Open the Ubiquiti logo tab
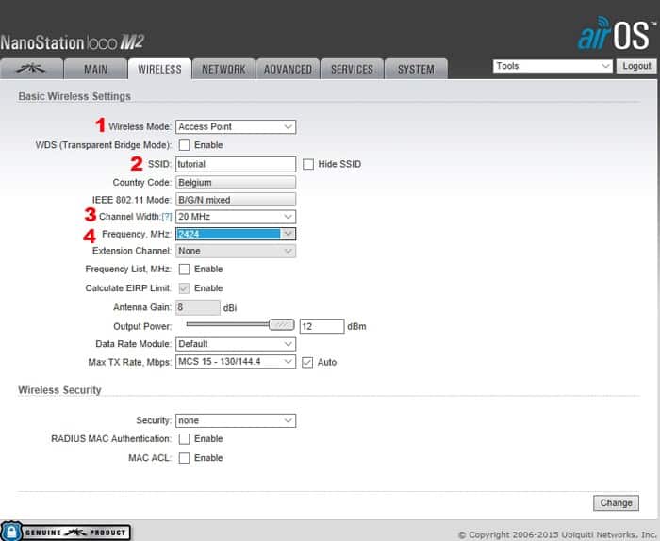Viewport: 660px width, 541px height. point(31,69)
